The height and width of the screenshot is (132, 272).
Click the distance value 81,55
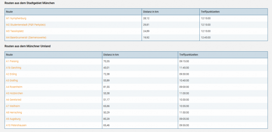click(107, 87)
